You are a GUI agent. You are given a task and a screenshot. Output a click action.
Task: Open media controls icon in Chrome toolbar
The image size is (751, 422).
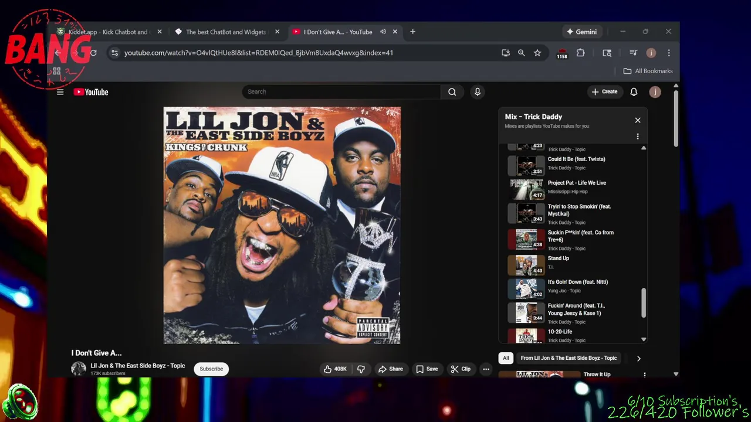[x=633, y=53]
